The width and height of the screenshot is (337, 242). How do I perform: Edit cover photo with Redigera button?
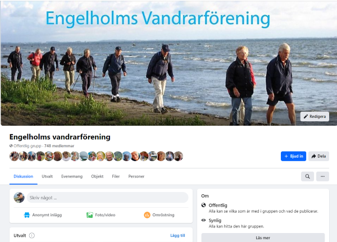pyautogui.click(x=315, y=116)
